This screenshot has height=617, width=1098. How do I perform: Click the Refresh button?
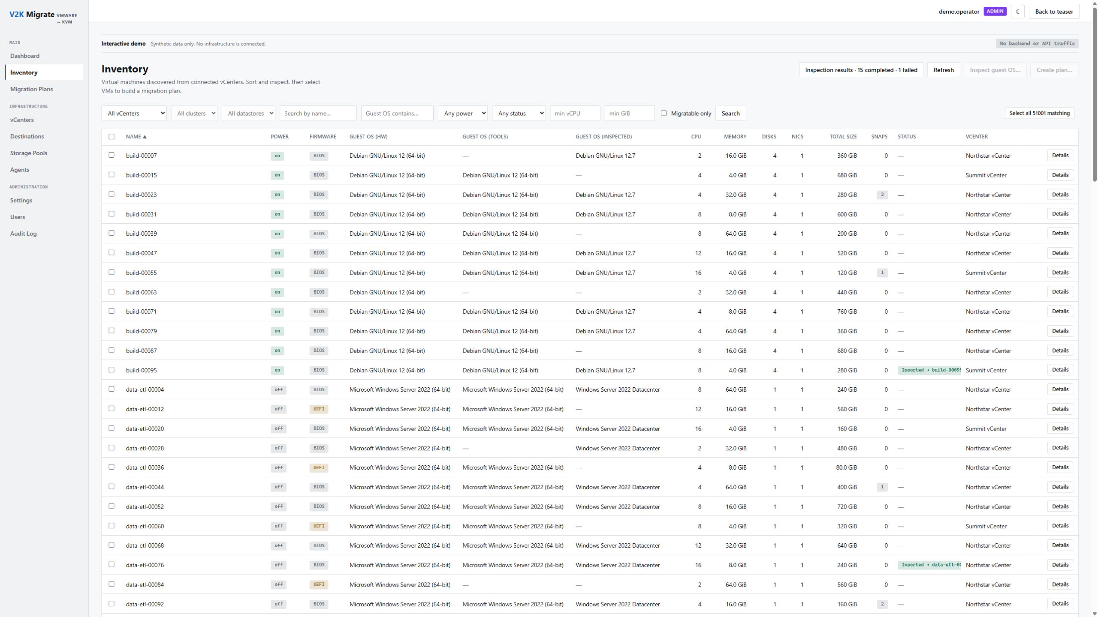point(944,70)
